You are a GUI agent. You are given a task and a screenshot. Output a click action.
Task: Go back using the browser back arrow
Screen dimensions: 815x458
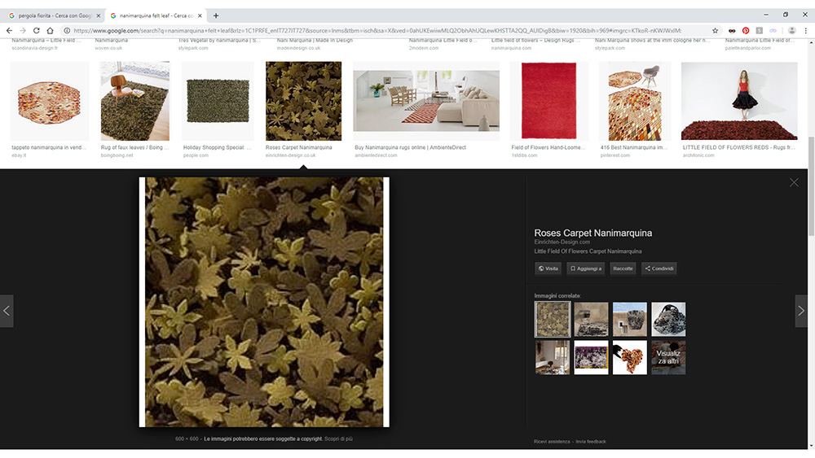[x=9, y=31]
